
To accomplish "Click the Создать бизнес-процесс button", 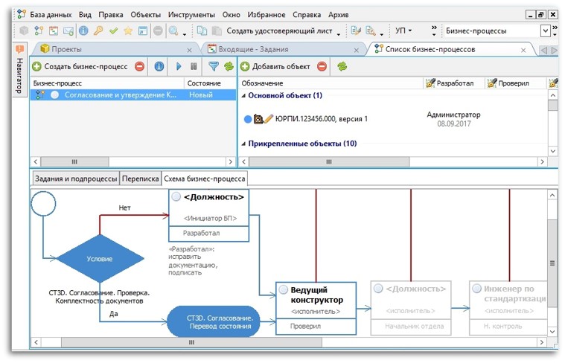I will 80,67.
